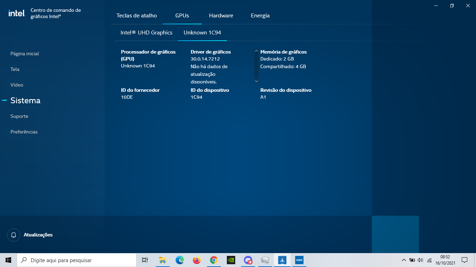Open Google Chrome from the taskbar

[214, 260]
